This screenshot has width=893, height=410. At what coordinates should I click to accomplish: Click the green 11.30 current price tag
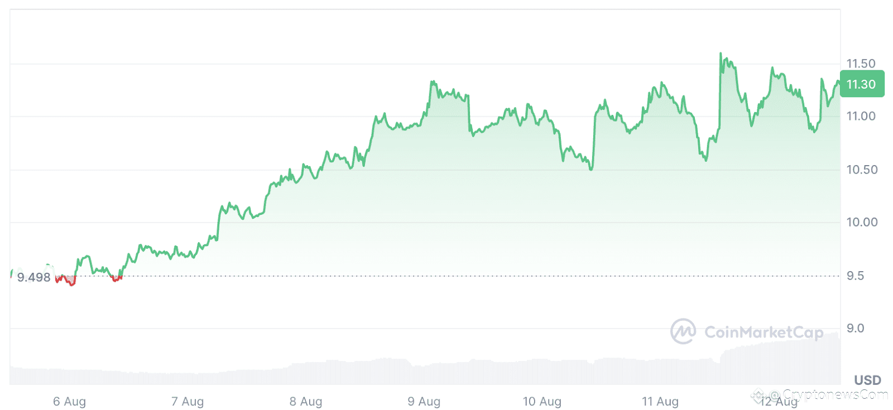coord(862,84)
